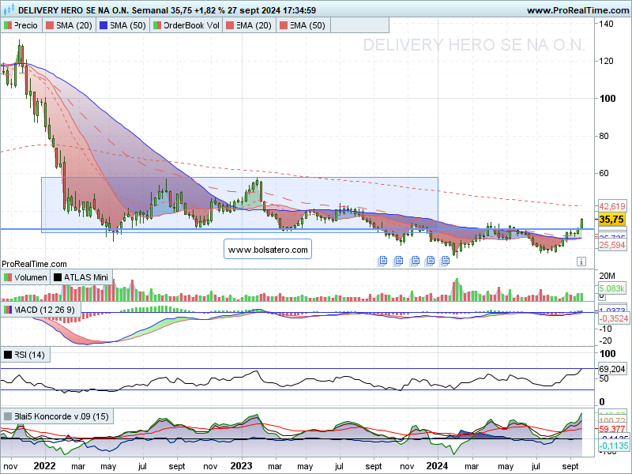Image resolution: width=632 pixels, height=474 pixels.
Task: Click the 2023 label on time axis
Action: pos(241,466)
